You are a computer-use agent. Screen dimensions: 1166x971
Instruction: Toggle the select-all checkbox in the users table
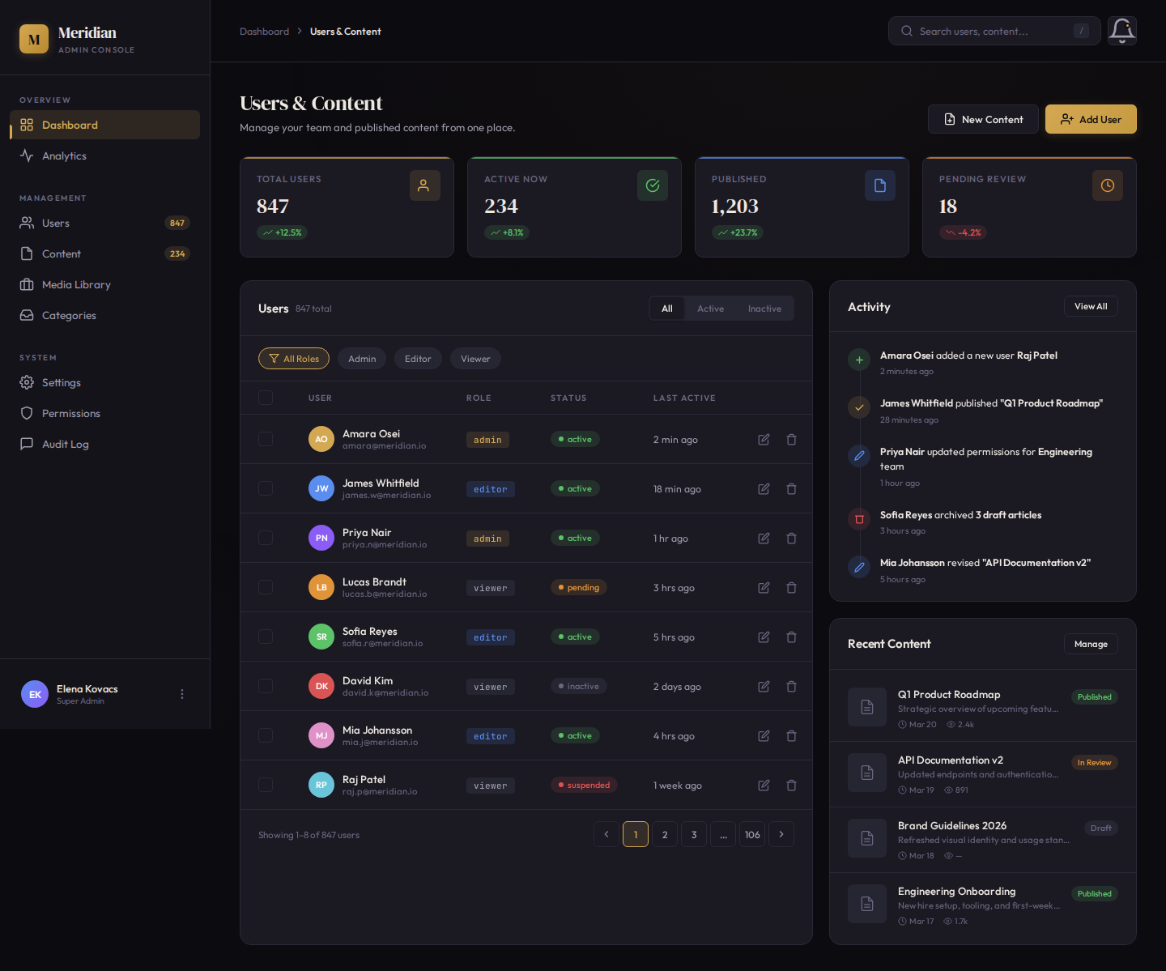click(265, 398)
